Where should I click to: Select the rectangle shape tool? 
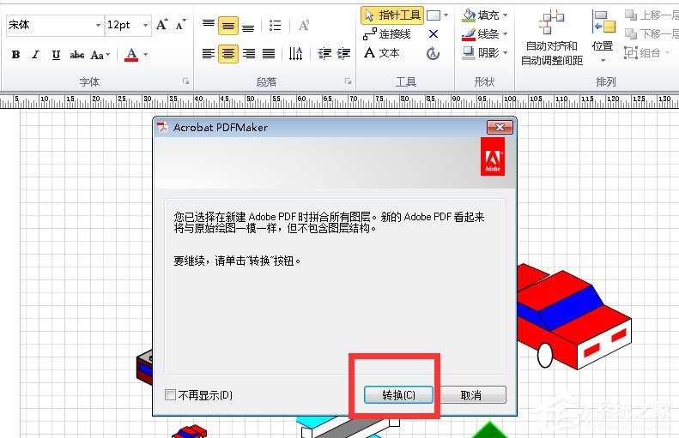point(433,15)
